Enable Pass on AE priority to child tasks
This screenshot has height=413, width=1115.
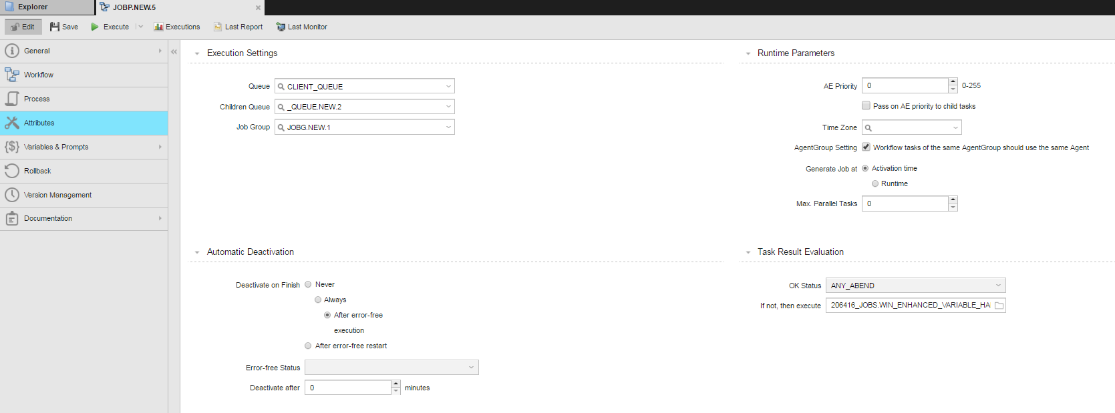(866, 105)
